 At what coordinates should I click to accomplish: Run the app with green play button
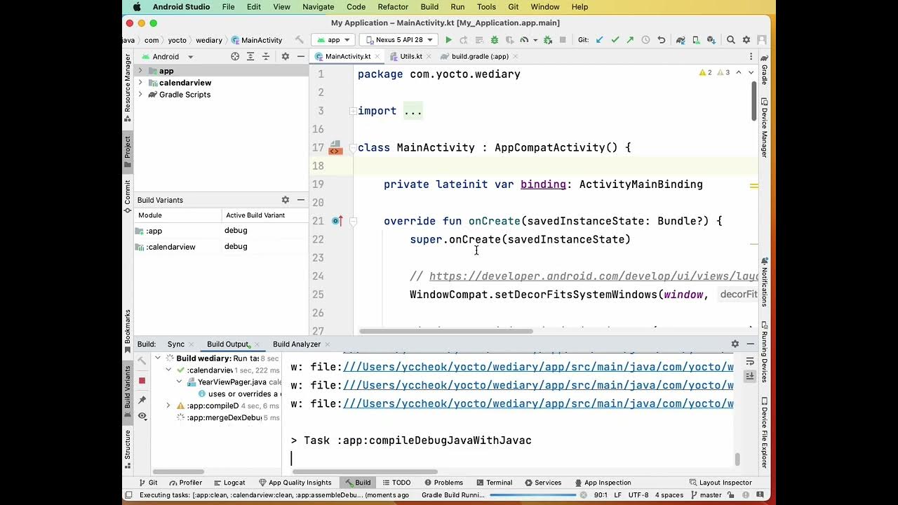pyautogui.click(x=448, y=40)
